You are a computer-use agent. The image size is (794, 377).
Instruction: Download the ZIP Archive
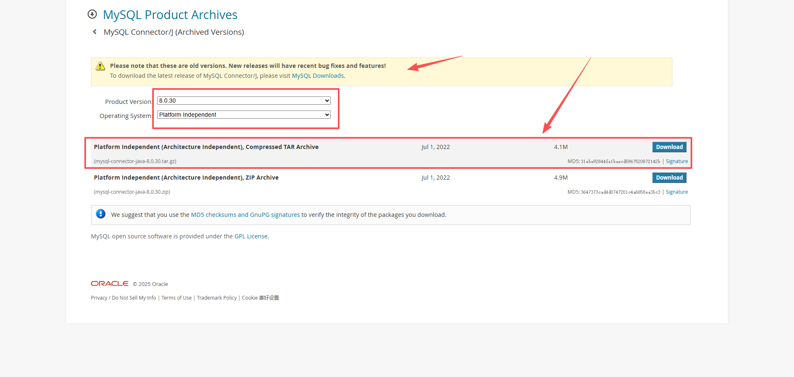coord(669,178)
